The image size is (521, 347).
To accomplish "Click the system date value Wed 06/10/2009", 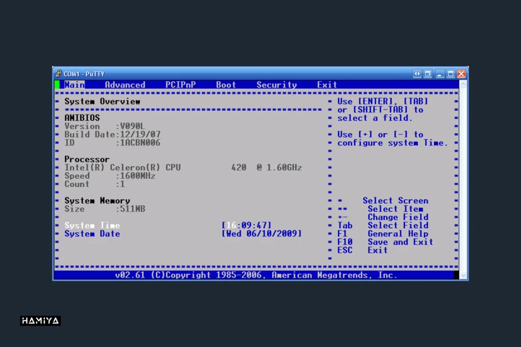I will 262,234.
